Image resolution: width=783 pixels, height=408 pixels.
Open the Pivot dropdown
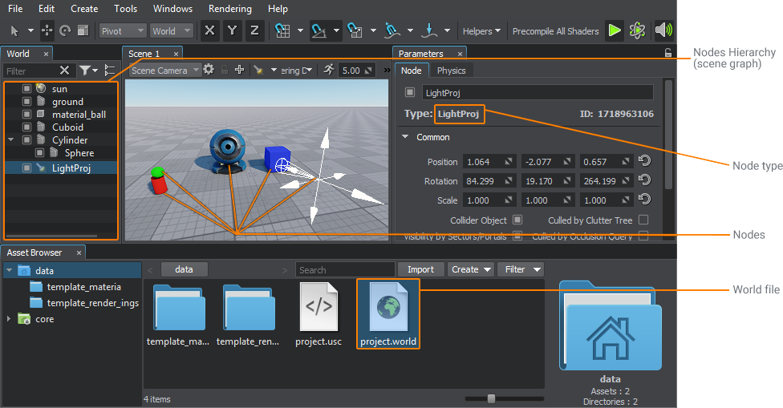pyautogui.click(x=122, y=31)
